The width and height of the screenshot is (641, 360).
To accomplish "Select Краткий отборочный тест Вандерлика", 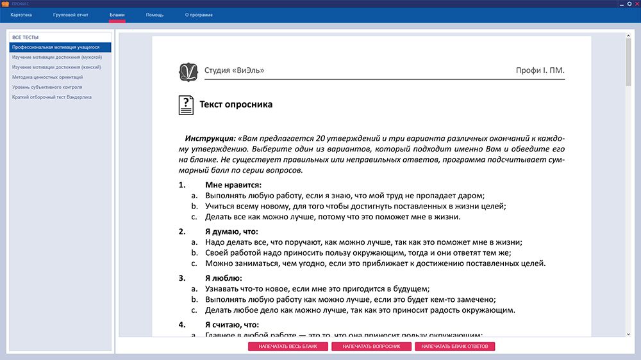I will [52, 97].
